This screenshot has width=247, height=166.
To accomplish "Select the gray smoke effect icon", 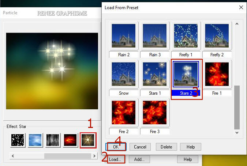I will (53, 140).
